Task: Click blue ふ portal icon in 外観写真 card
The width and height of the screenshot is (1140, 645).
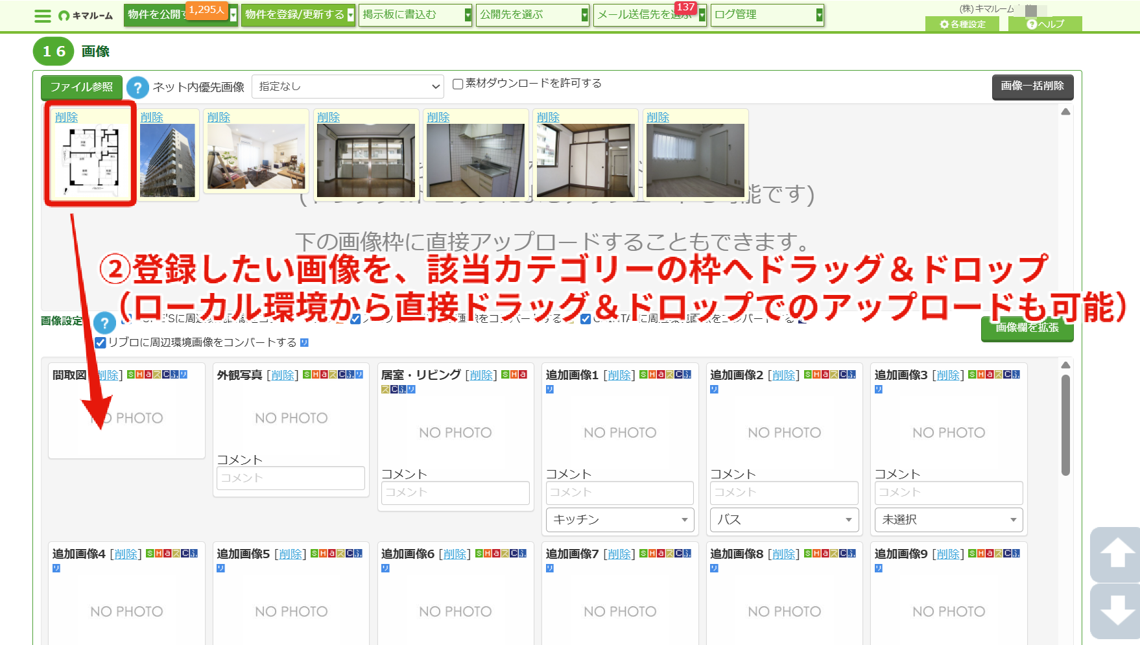Action: point(350,375)
